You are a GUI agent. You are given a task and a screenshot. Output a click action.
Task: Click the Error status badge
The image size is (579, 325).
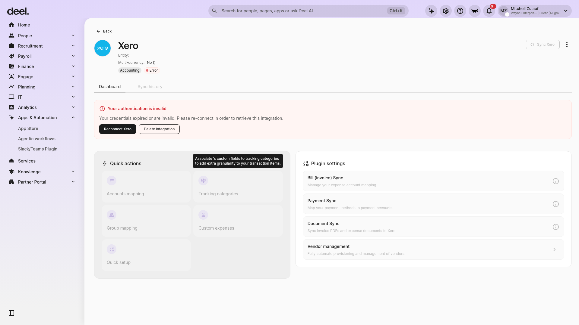[152, 70]
